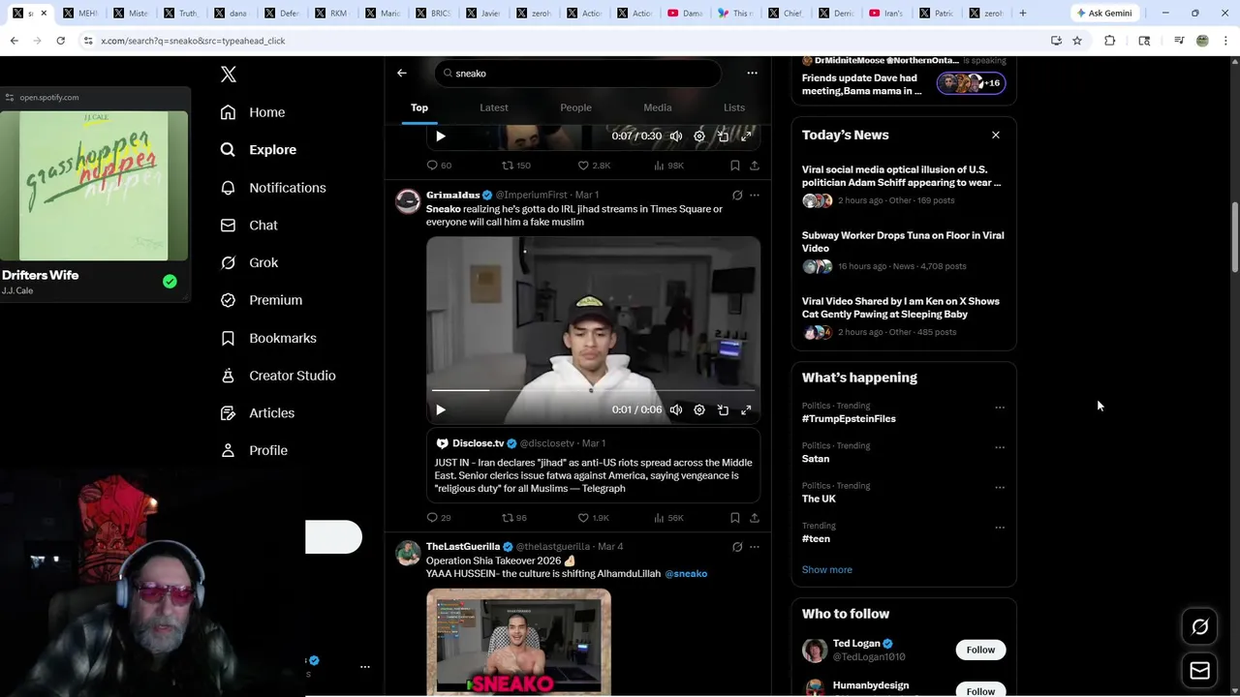
Task: Repost the post with 150 reposts
Action: pos(515,166)
